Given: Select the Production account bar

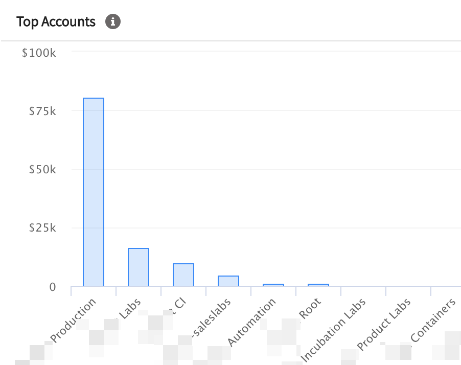Looking at the screenshot, I should point(93,192).
